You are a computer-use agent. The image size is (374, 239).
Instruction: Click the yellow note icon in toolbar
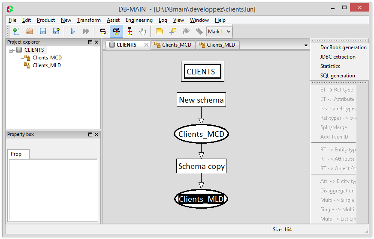[160, 31]
